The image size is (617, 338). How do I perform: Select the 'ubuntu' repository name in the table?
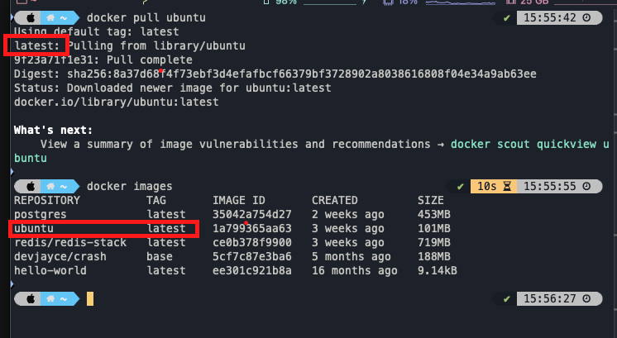click(x=34, y=228)
